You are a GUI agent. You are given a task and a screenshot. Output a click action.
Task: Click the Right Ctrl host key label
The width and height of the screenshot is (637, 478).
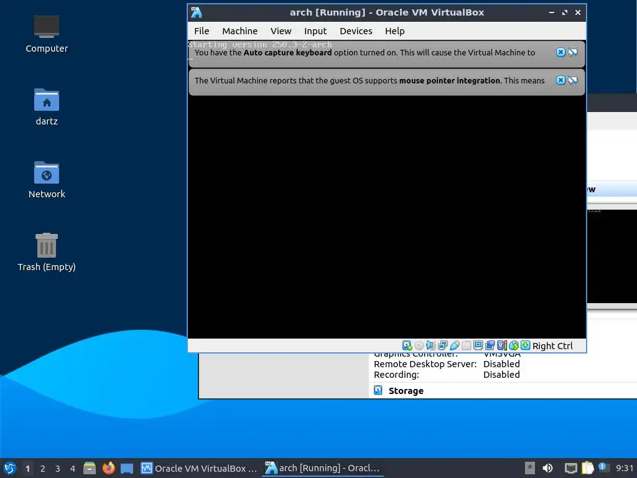[x=552, y=346]
